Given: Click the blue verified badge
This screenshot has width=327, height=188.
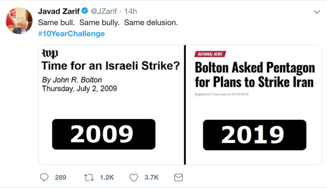Looking at the screenshot, I should click(x=85, y=11).
